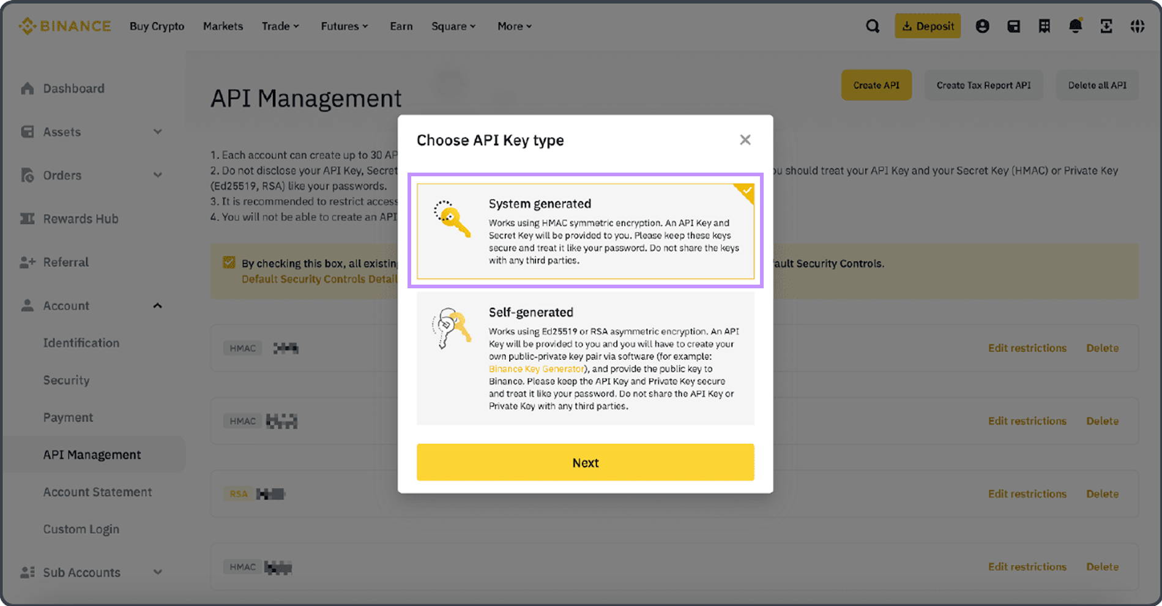The image size is (1162, 606).
Task: Delete the first HMAC key
Action: click(x=1102, y=348)
